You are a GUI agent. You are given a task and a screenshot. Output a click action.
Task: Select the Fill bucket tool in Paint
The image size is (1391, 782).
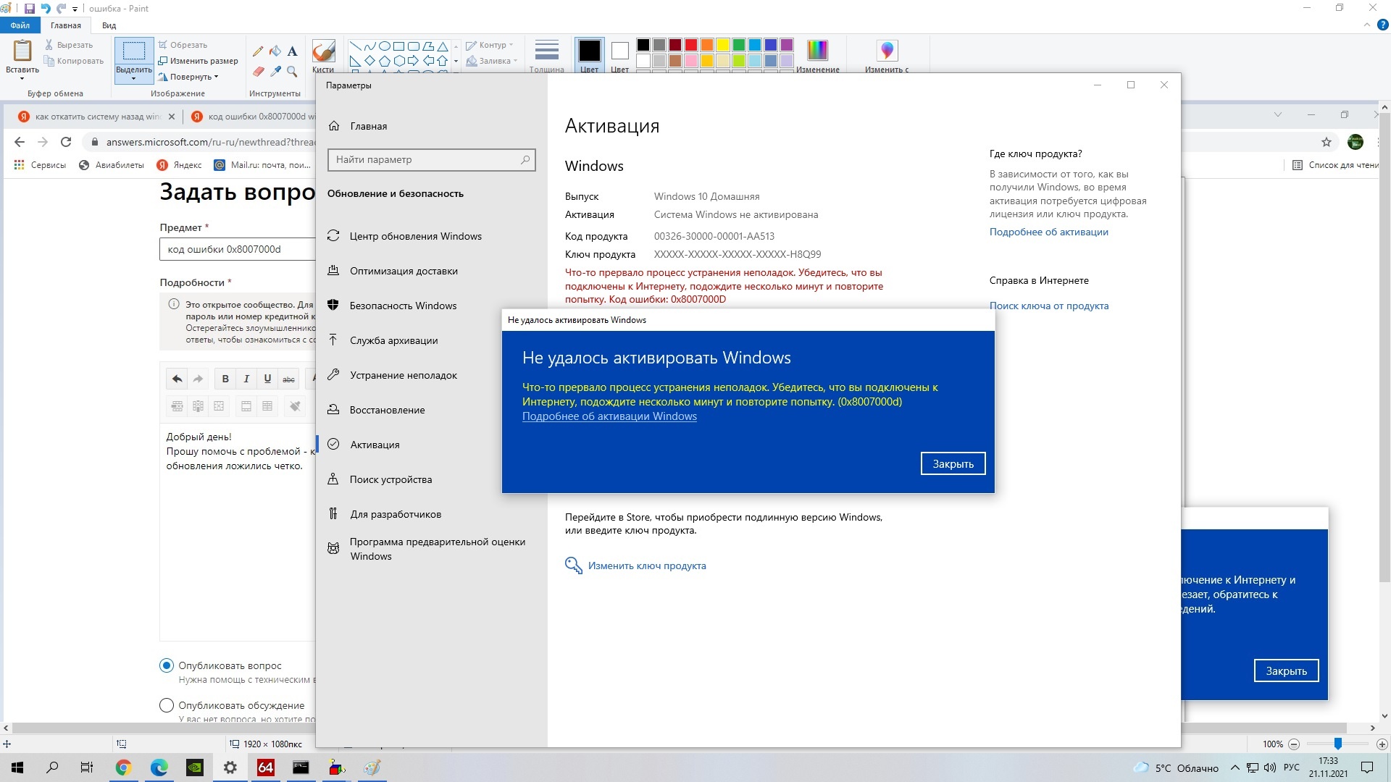[x=275, y=51]
